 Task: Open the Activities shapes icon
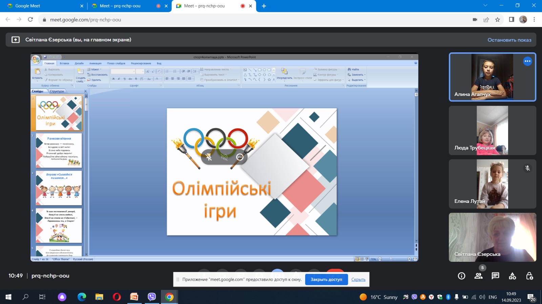click(512, 276)
